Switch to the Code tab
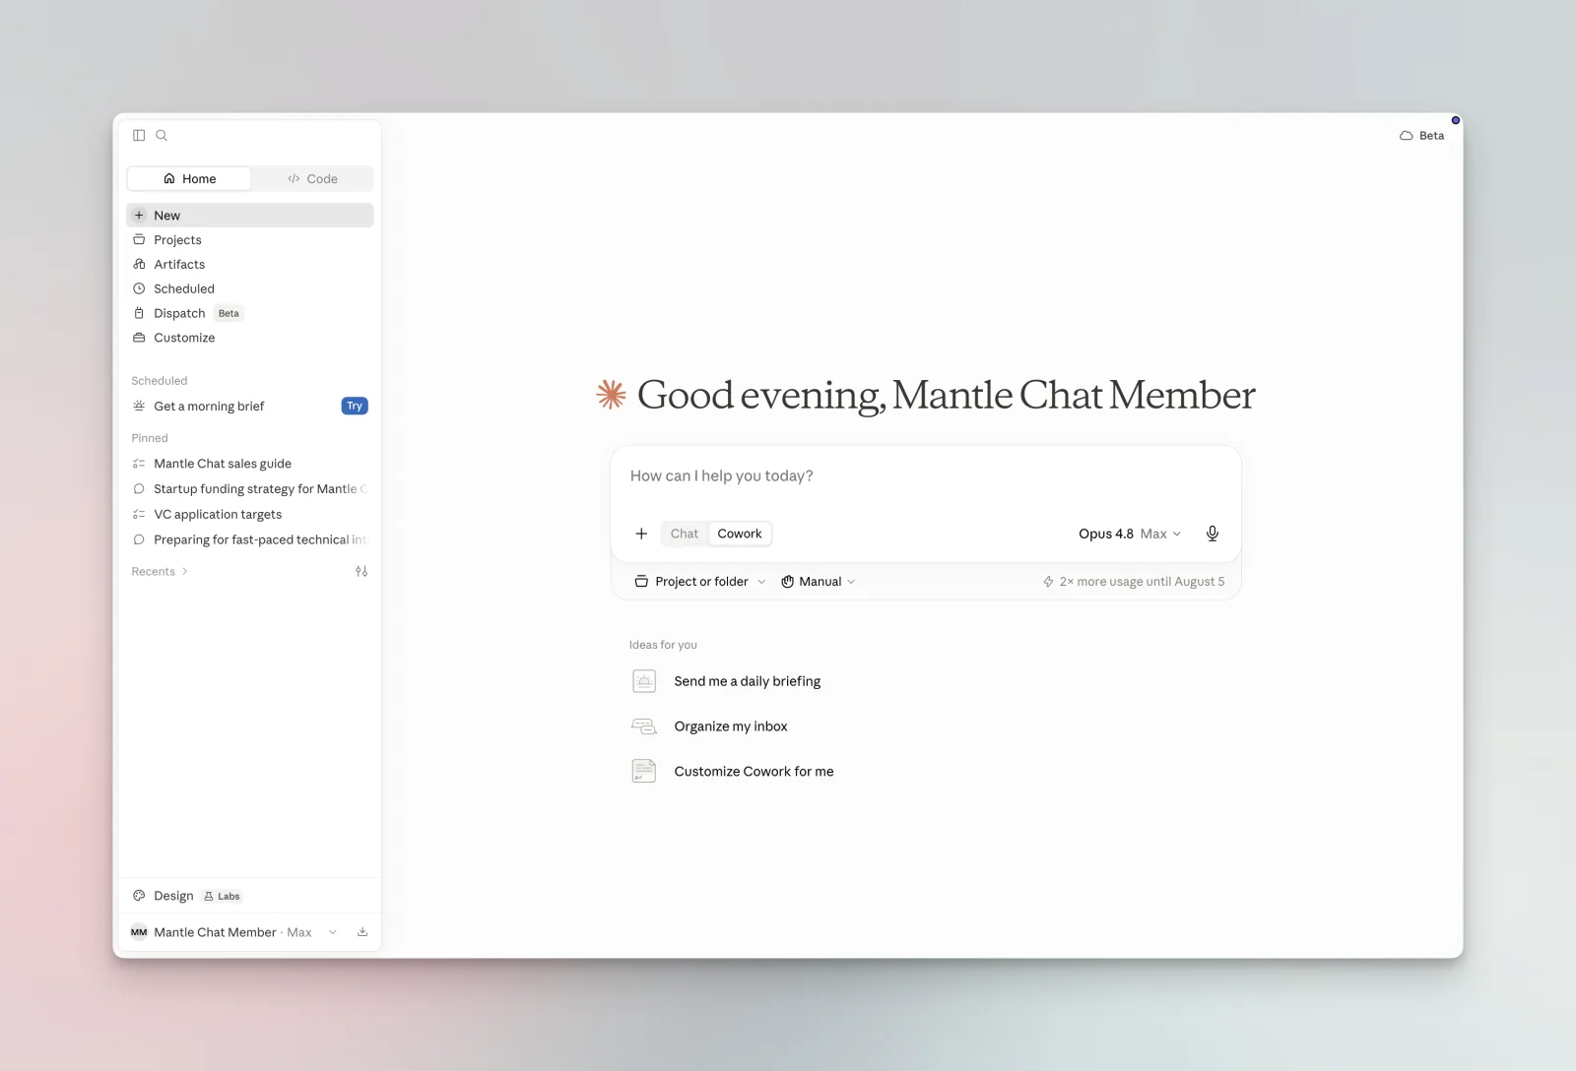Viewport: 1576px width, 1071px height. pos(312,178)
